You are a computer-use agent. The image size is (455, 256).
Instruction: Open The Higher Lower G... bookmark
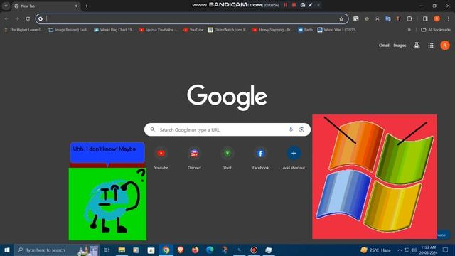coord(23,30)
